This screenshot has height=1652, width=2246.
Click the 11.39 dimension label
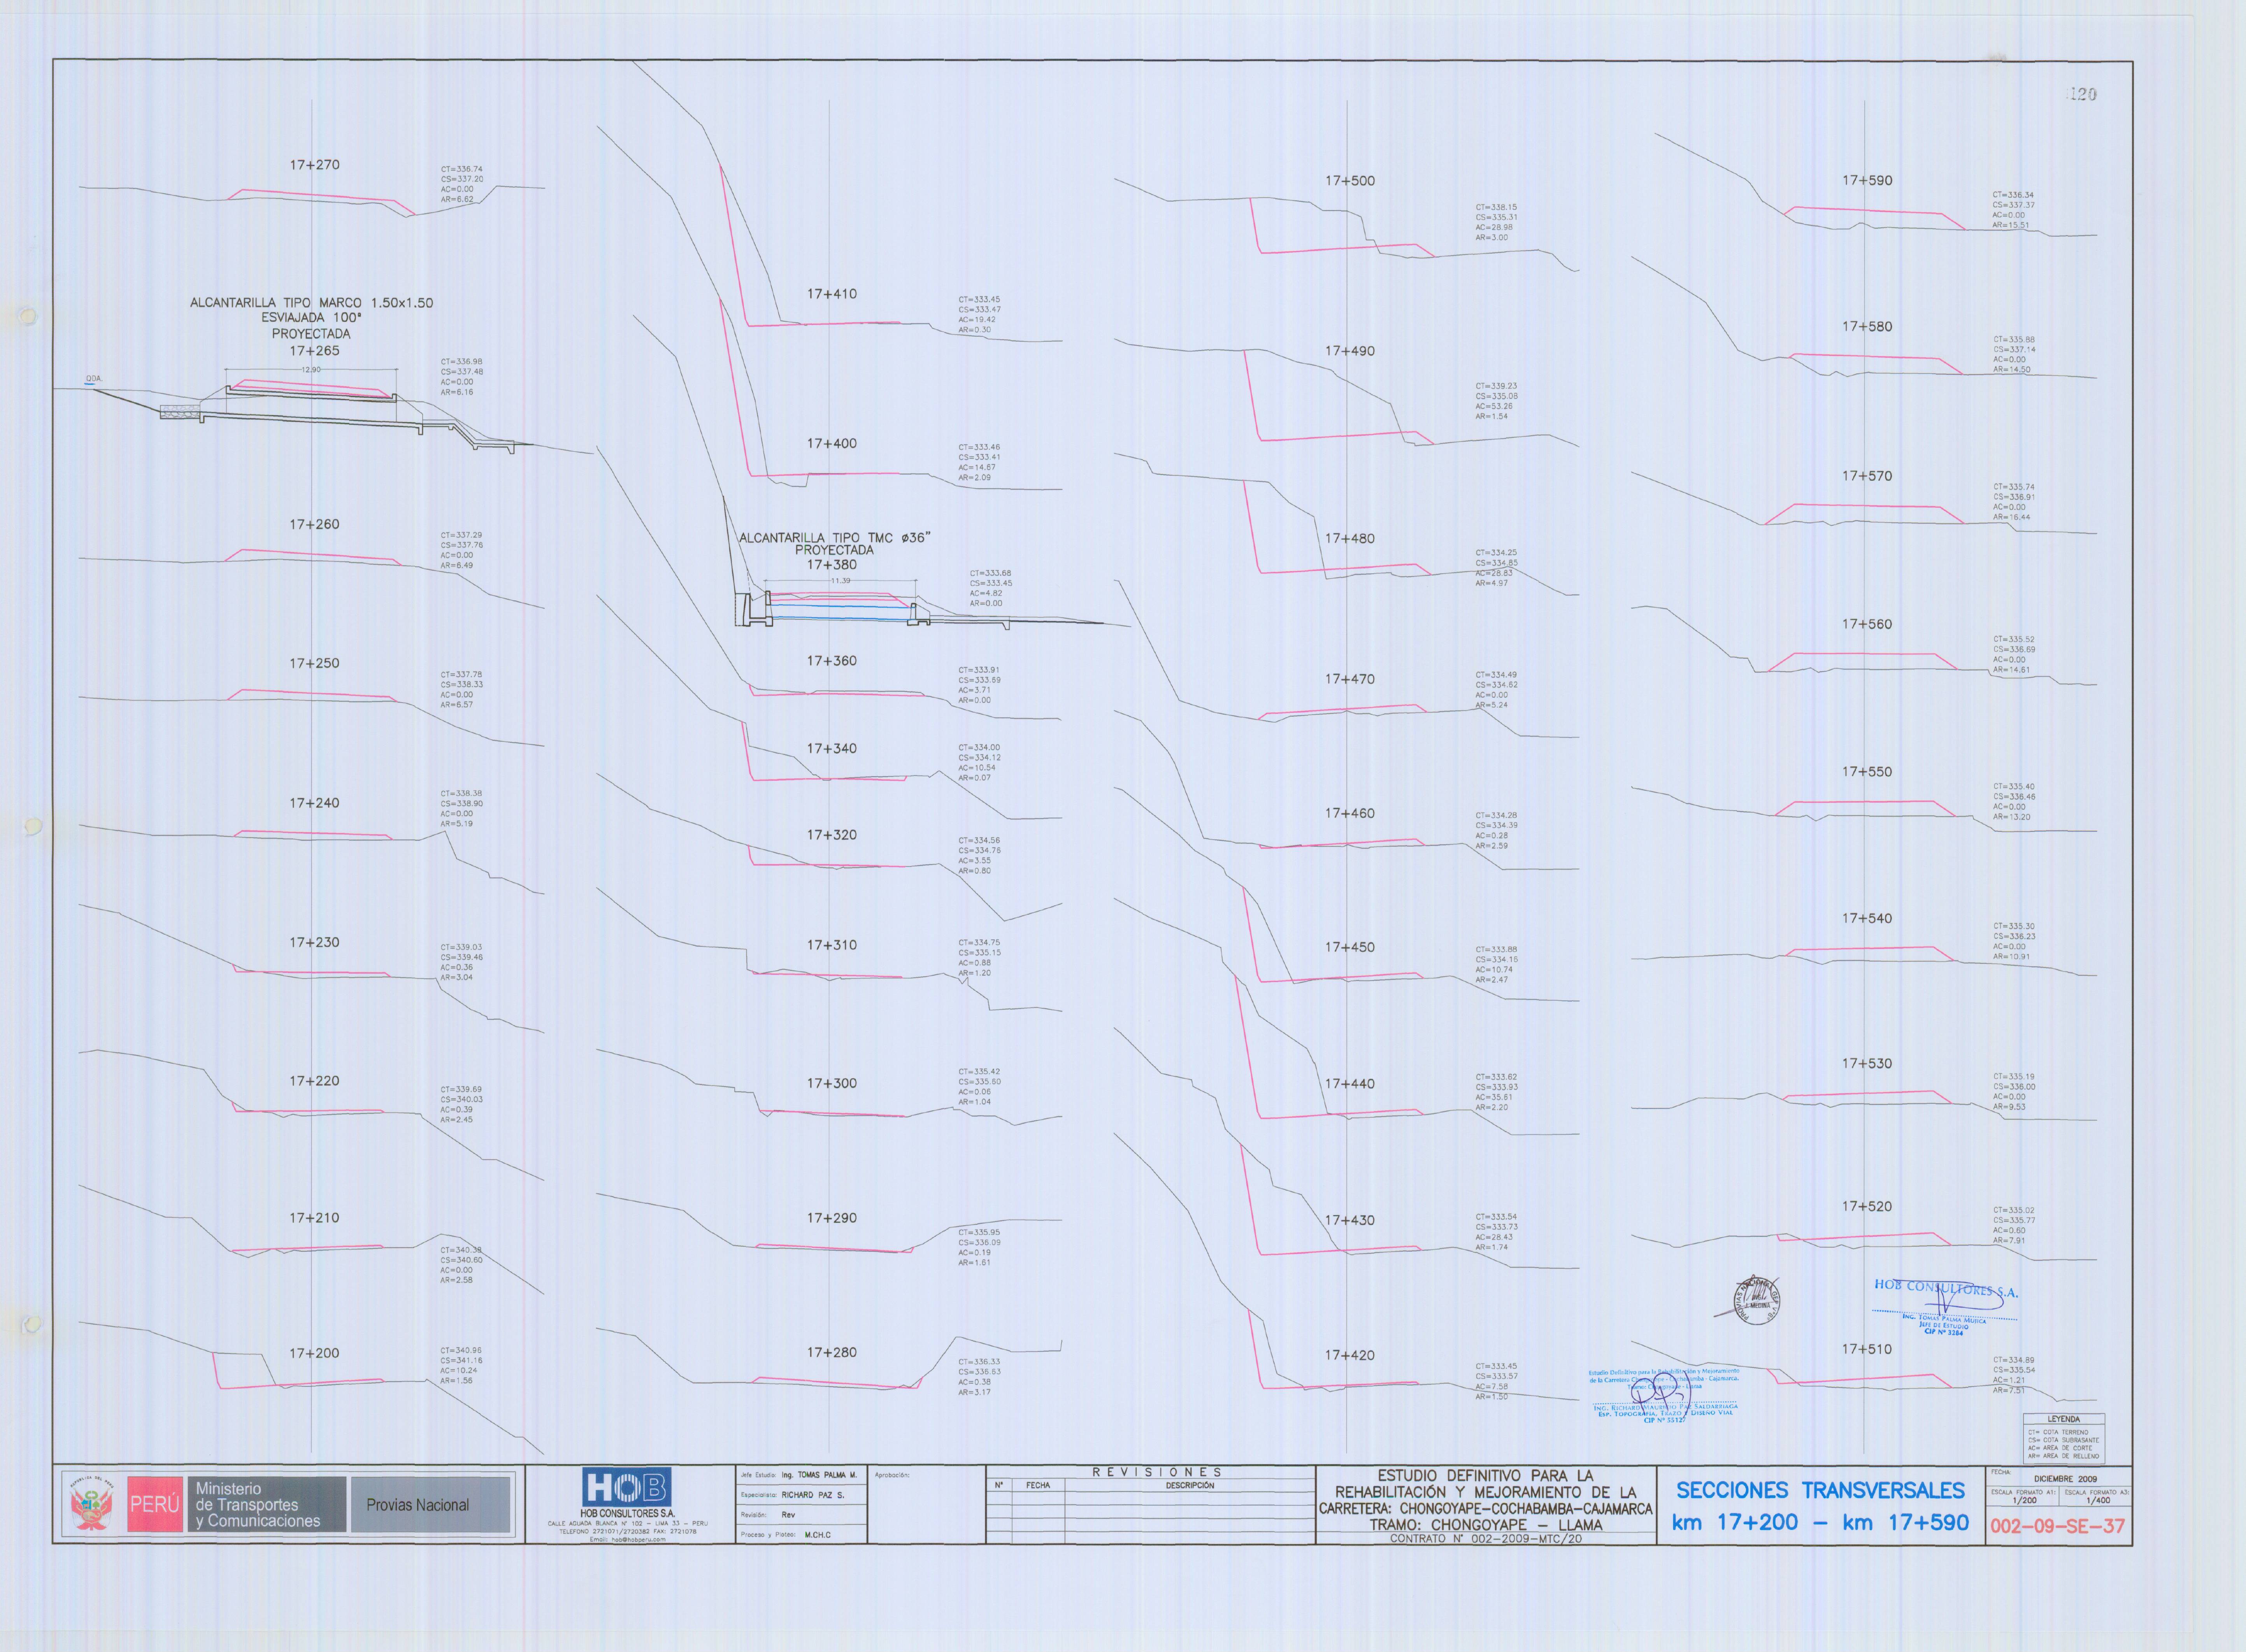coord(840,581)
